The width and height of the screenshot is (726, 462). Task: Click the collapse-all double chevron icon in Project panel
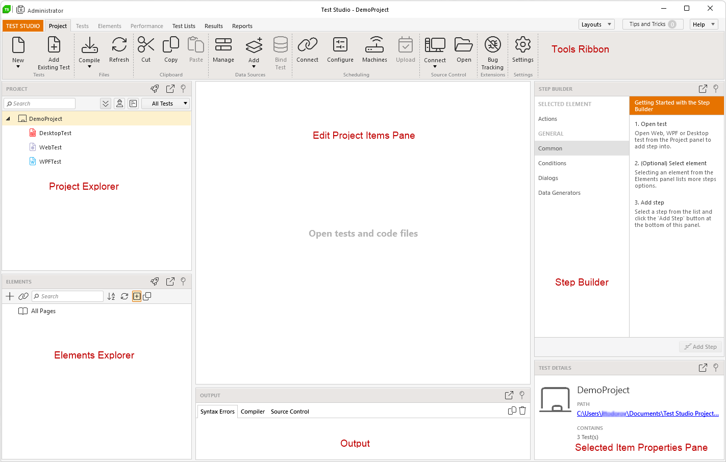coord(106,104)
